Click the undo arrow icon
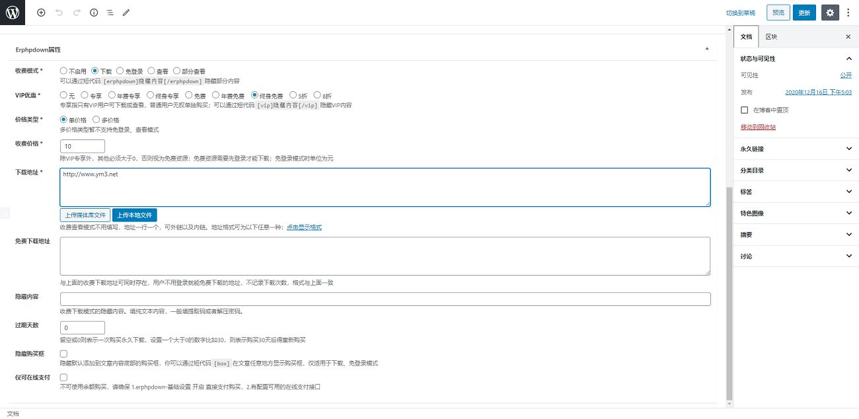 click(59, 13)
